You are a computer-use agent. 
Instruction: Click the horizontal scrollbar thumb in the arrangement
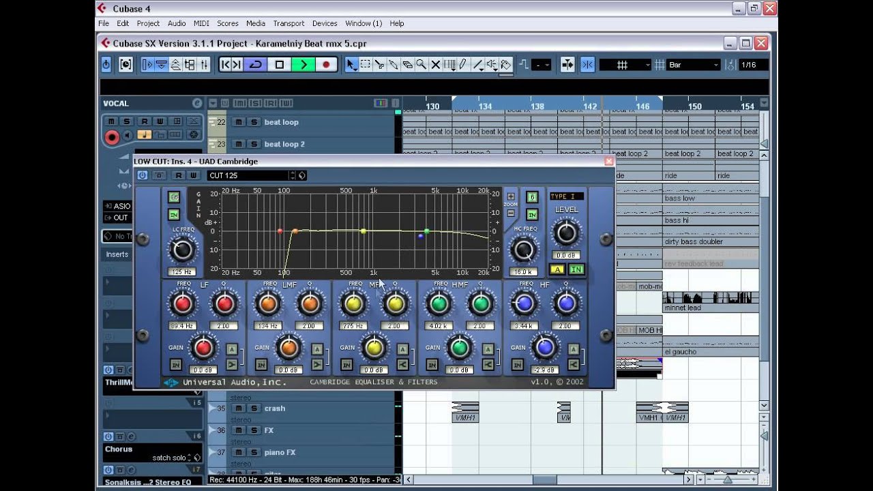click(x=544, y=479)
